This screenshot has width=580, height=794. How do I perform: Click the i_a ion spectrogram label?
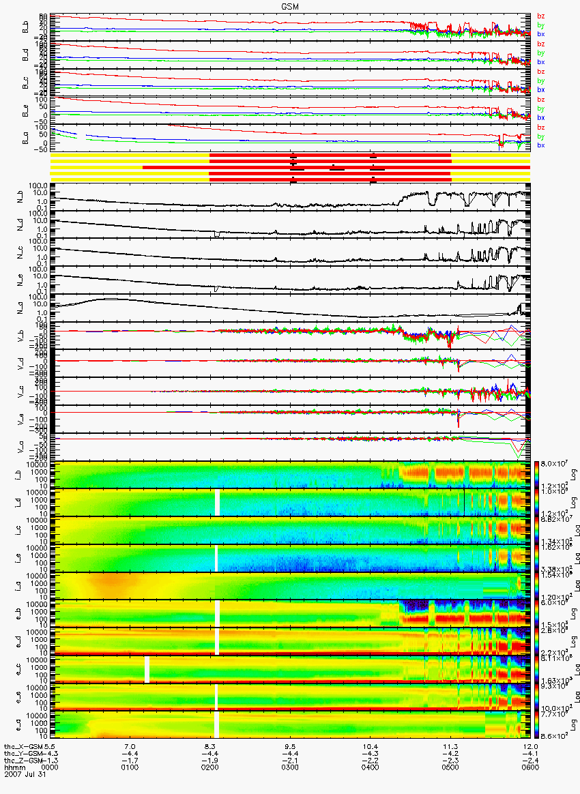tap(18, 587)
